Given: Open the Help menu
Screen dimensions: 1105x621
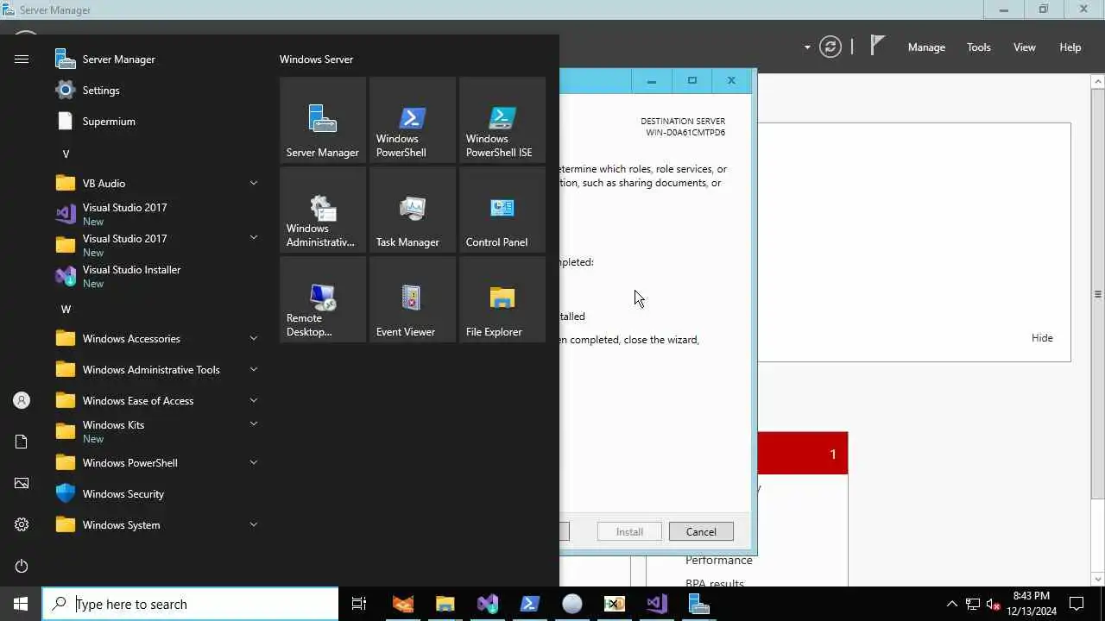Looking at the screenshot, I should click(x=1070, y=47).
